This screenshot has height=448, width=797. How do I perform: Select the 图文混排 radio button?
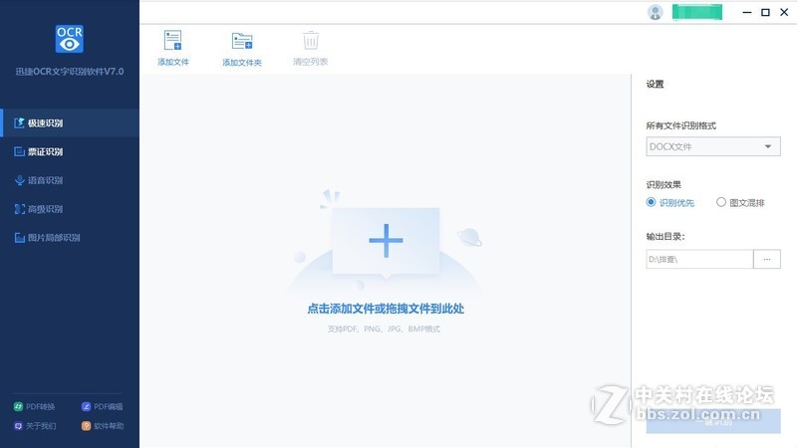tap(720, 202)
